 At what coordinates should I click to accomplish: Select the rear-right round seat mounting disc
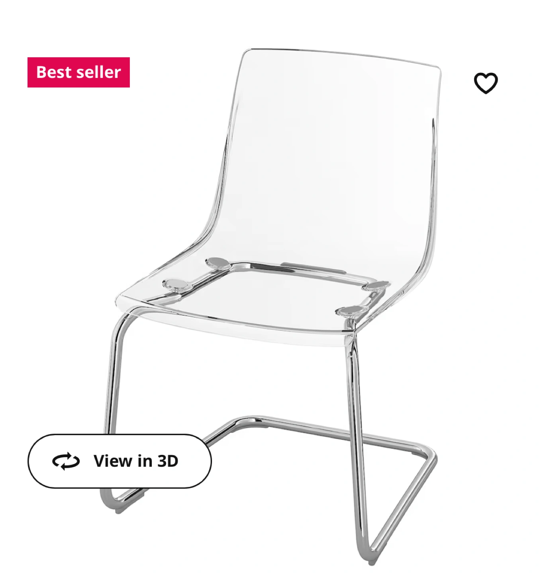tap(378, 285)
